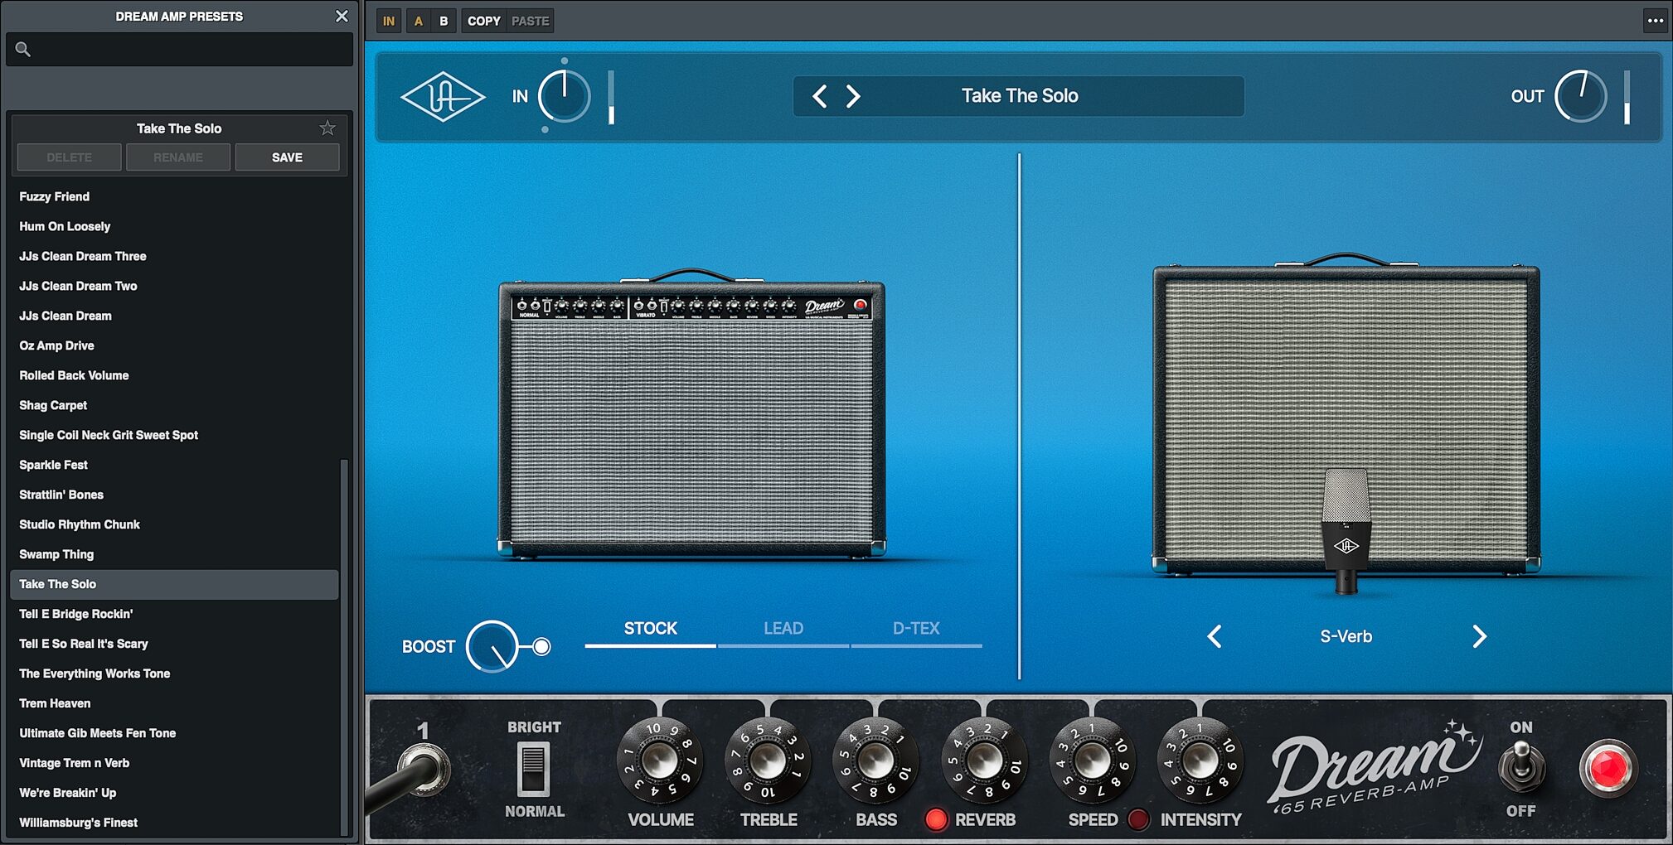Flip the Bright/Normal switch
1673x845 pixels.
[x=533, y=768]
